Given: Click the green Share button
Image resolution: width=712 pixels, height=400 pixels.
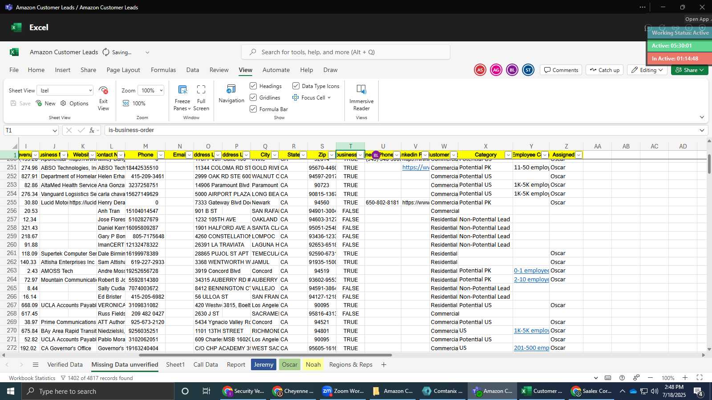Looking at the screenshot, I should pyautogui.click(x=689, y=70).
